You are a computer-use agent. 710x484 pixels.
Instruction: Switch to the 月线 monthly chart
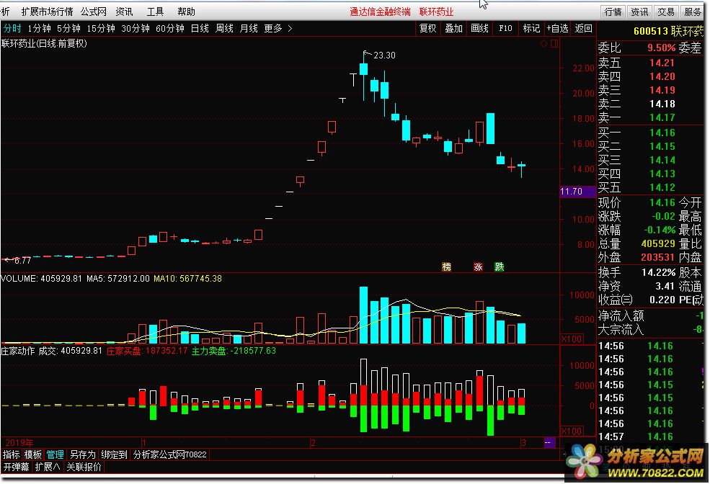pos(249,29)
